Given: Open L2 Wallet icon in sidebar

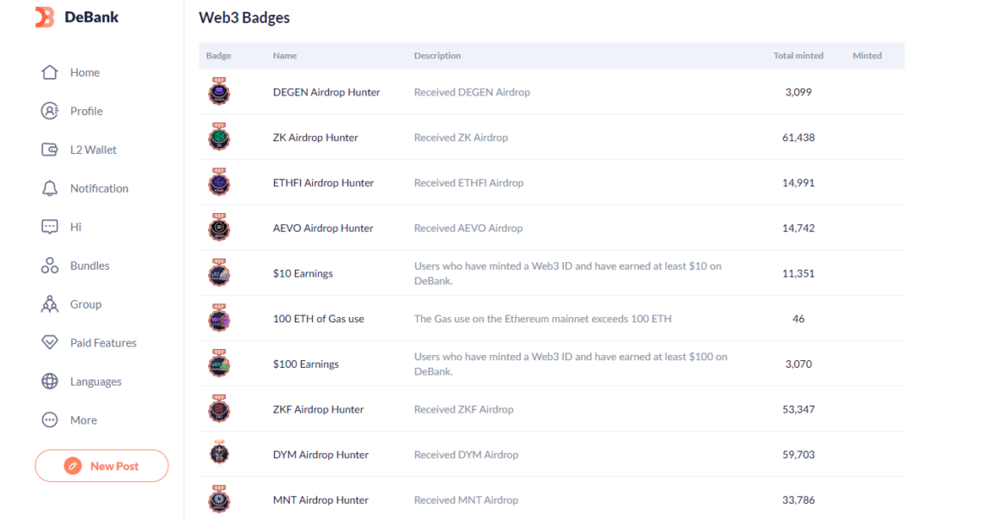Looking at the screenshot, I should coord(50,150).
